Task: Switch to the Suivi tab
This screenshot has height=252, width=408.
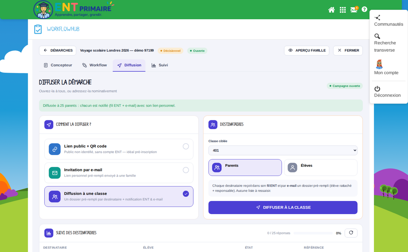Action: coord(160,65)
